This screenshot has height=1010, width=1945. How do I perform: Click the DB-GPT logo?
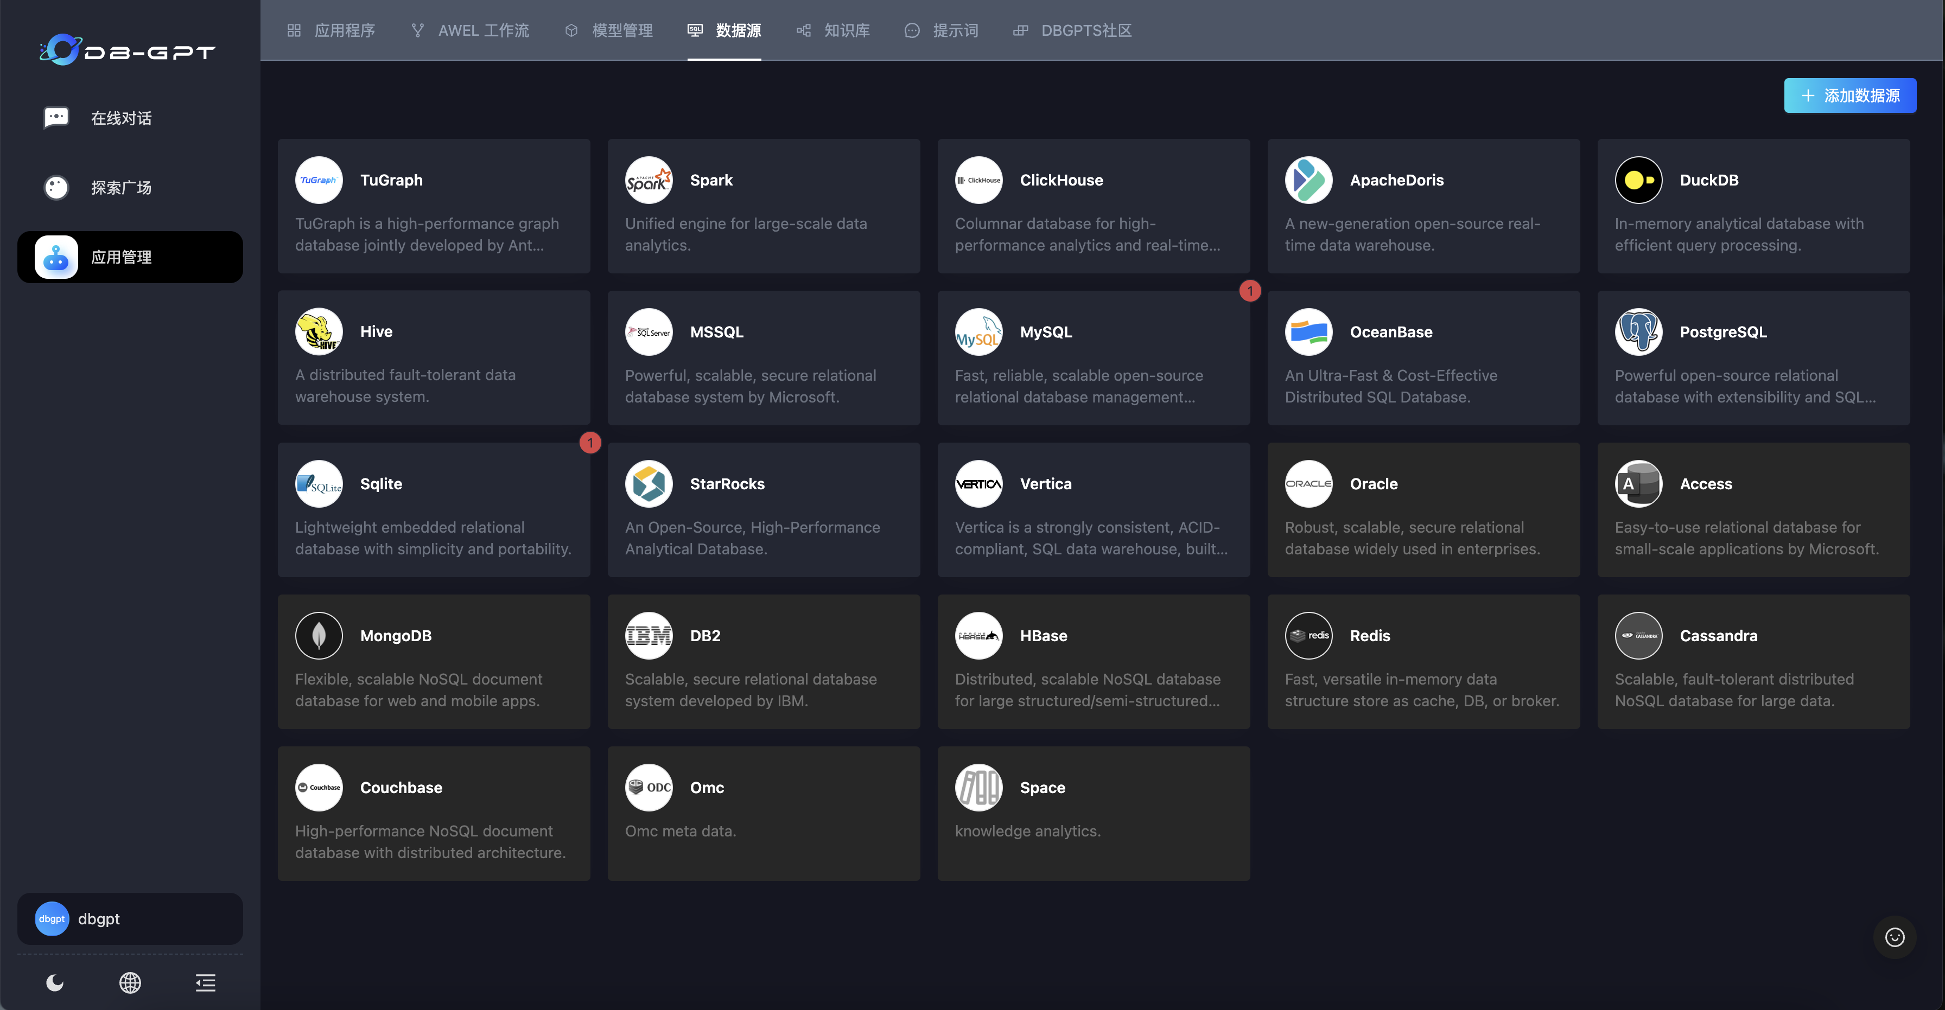click(x=127, y=50)
